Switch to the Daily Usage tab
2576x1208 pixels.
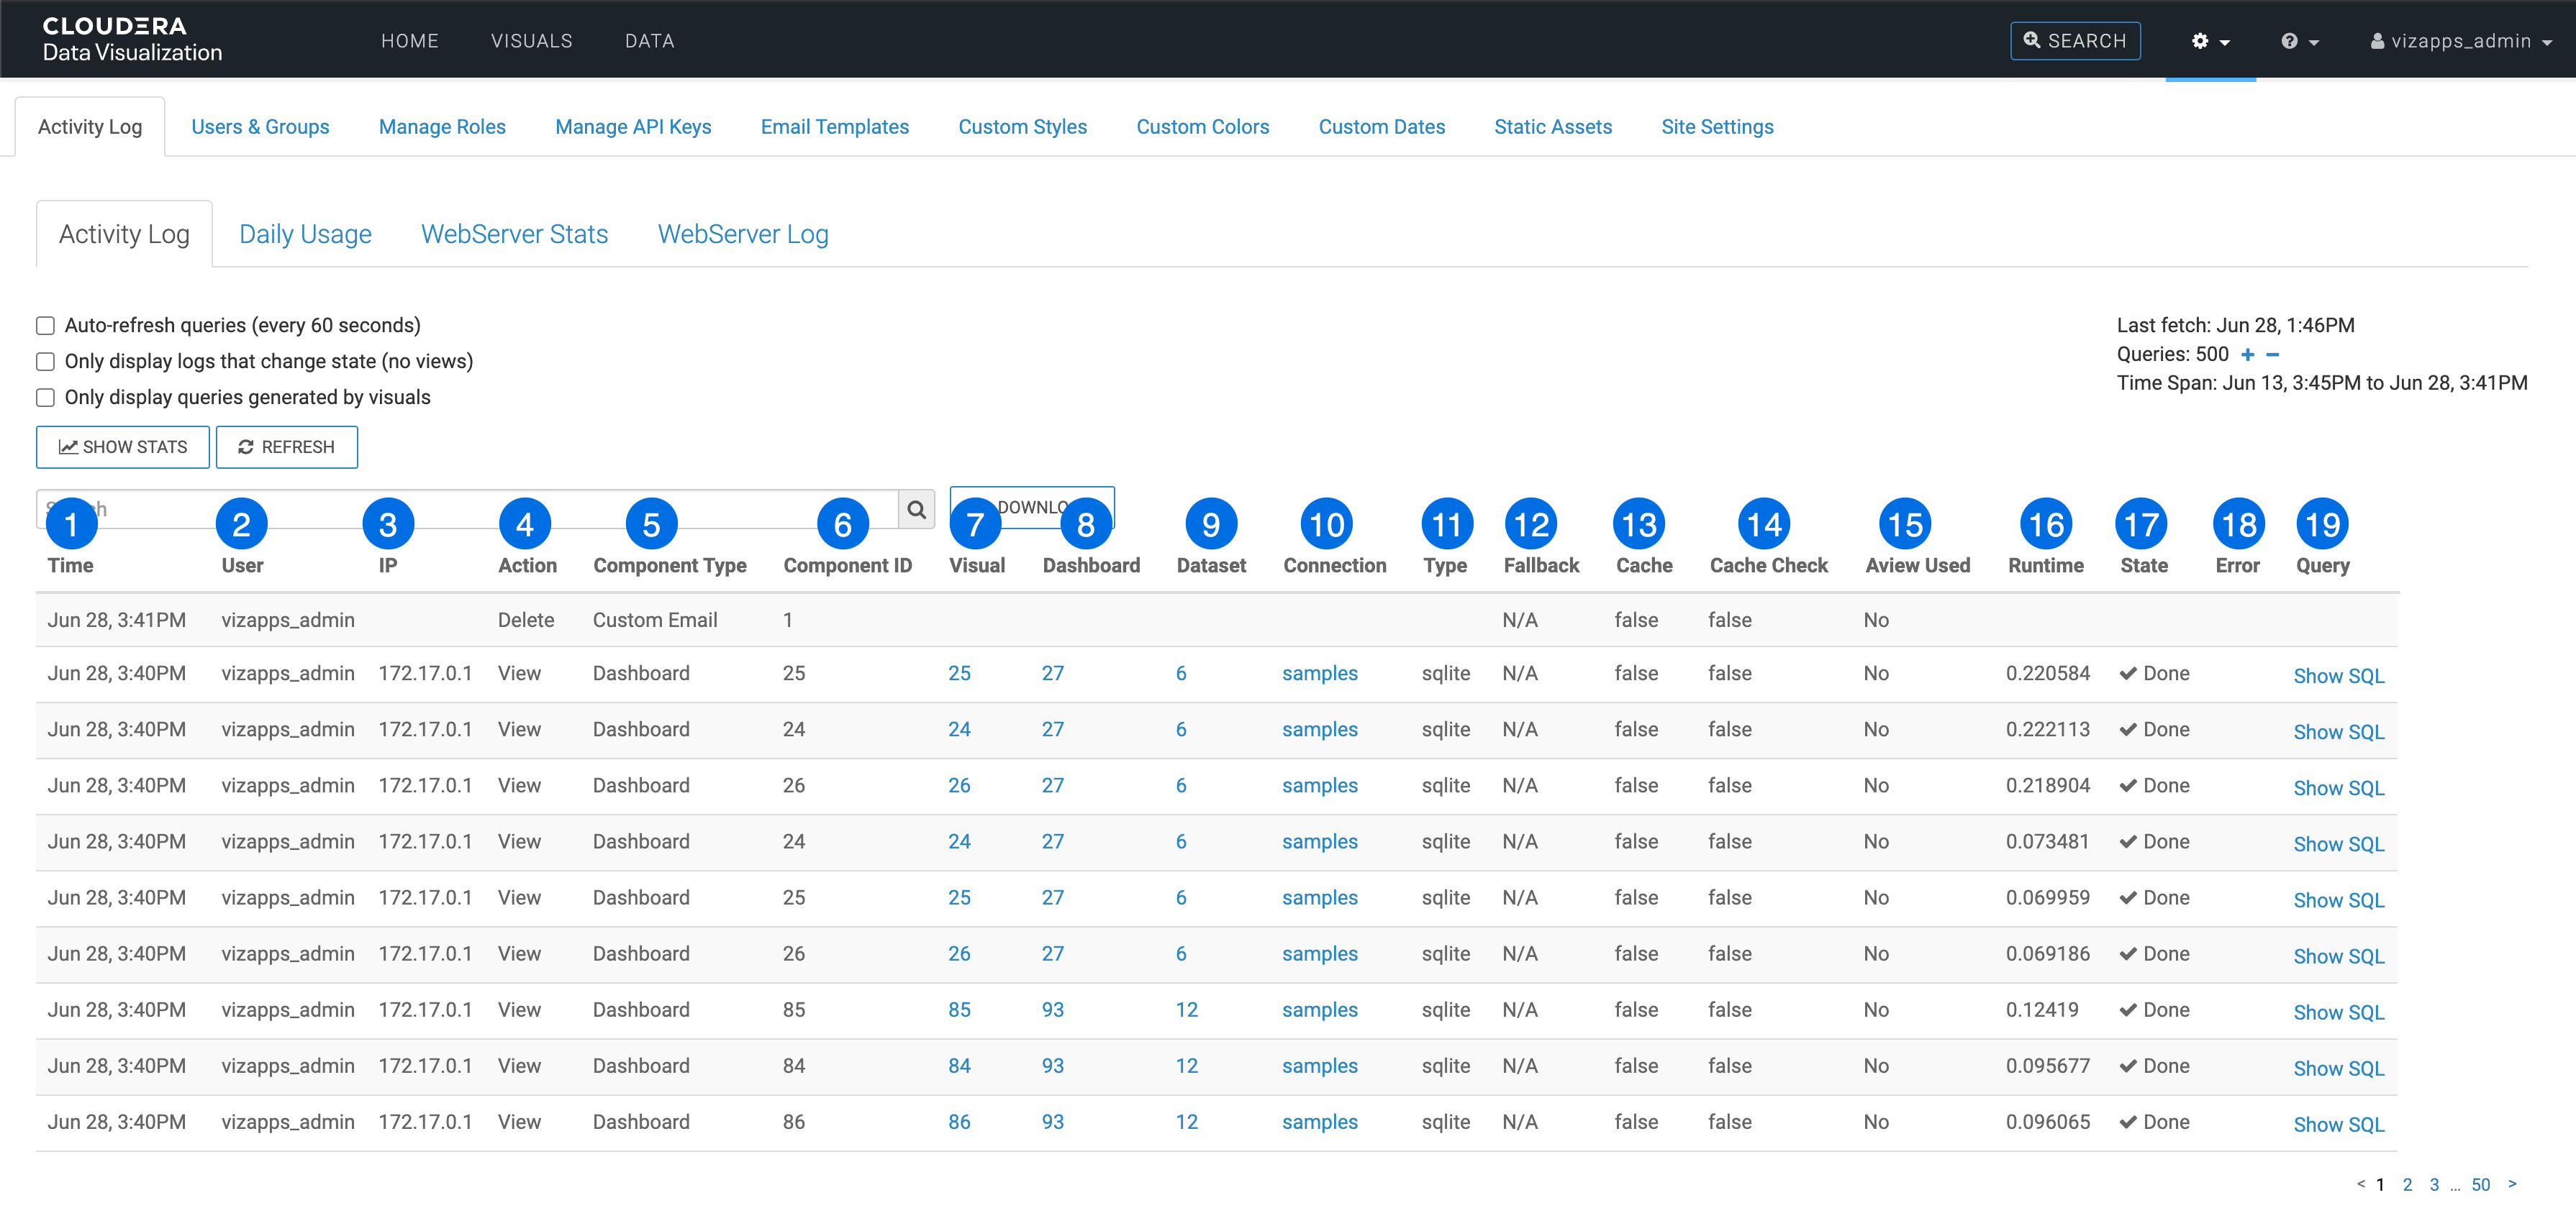pos(305,234)
